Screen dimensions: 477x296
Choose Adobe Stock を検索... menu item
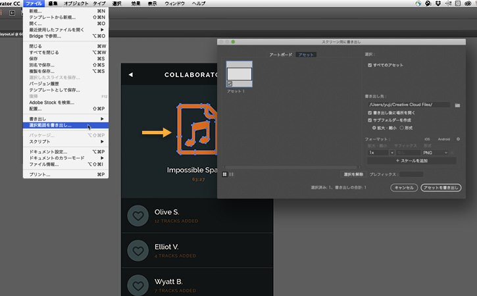66,103
